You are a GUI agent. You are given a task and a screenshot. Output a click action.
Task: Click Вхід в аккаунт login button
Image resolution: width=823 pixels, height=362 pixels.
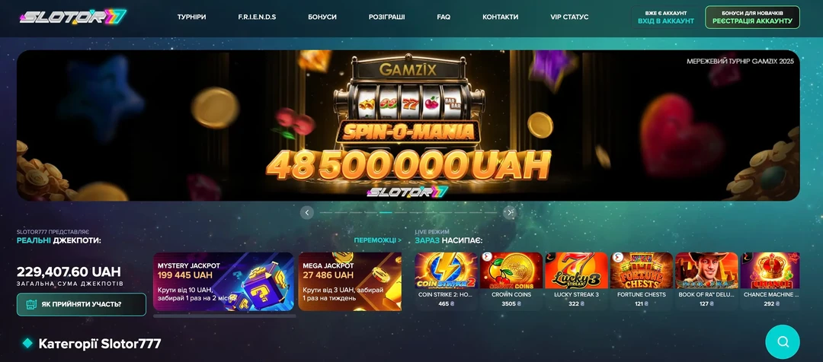point(666,17)
